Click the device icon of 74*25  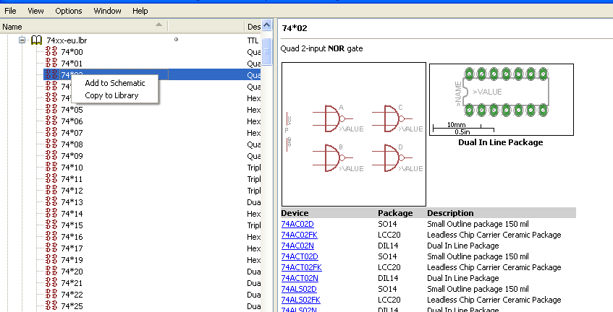[51, 305]
